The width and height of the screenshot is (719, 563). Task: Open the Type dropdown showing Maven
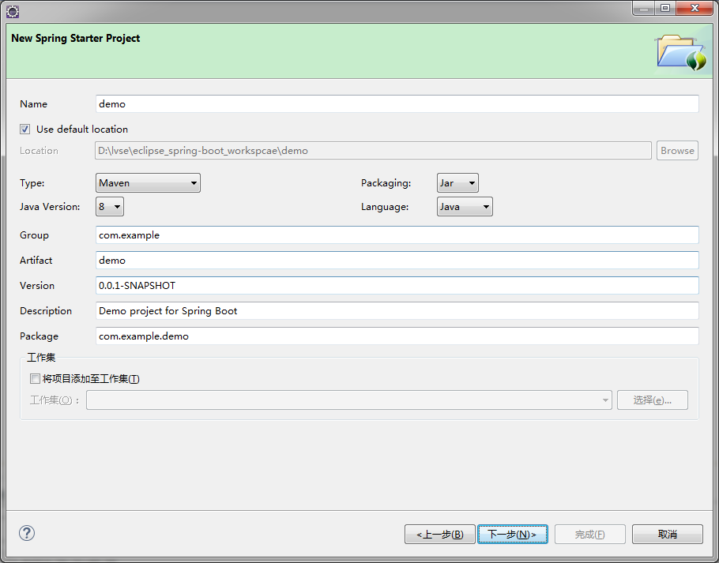pyautogui.click(x=148, y=182)
